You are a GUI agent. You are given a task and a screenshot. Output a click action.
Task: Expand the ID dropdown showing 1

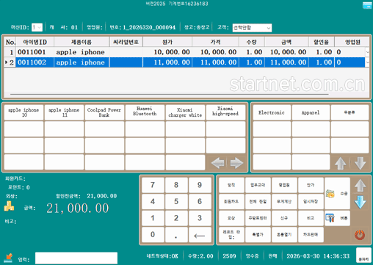tap(37, 27)
